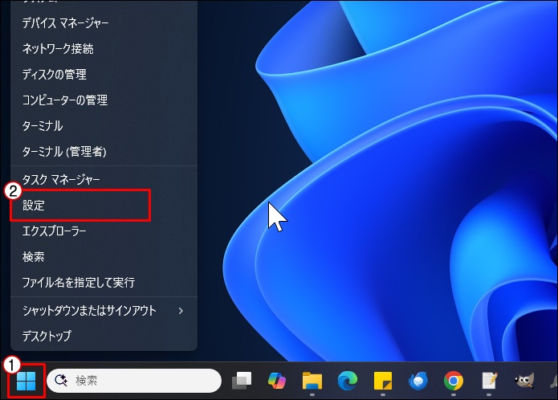Select デバイス マネージャー from the menu

tap(104, 23)
